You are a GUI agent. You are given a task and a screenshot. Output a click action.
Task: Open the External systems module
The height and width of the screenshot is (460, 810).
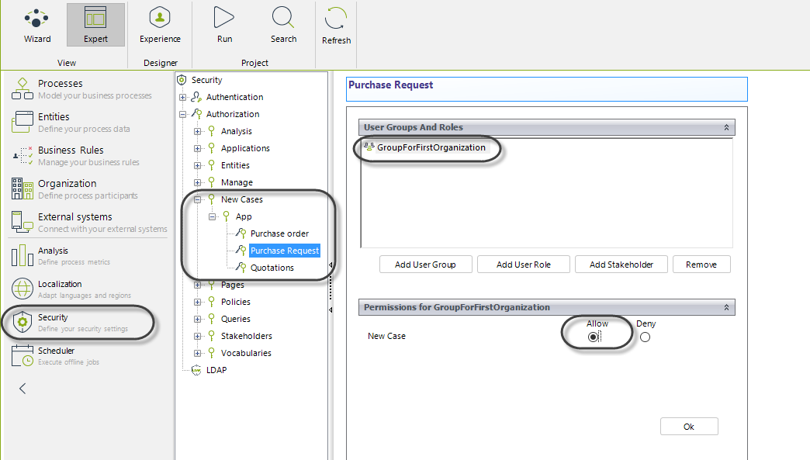(88, 223)
